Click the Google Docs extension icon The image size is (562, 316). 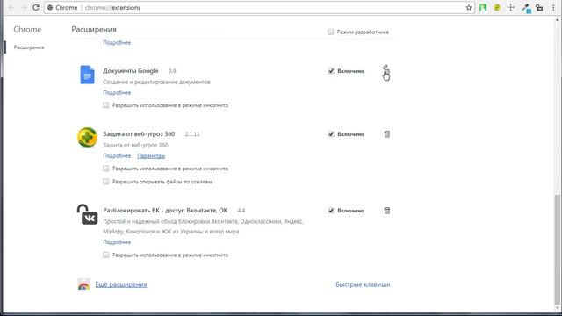[x=87, y=75]
